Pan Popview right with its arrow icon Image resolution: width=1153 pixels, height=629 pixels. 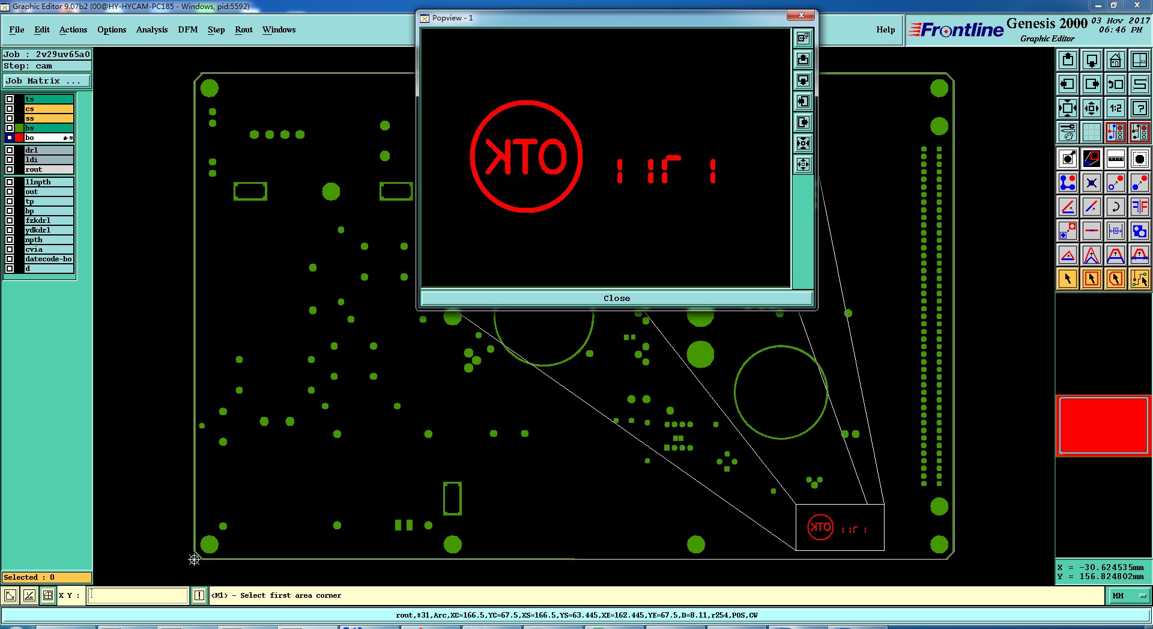tap(803, 123)
